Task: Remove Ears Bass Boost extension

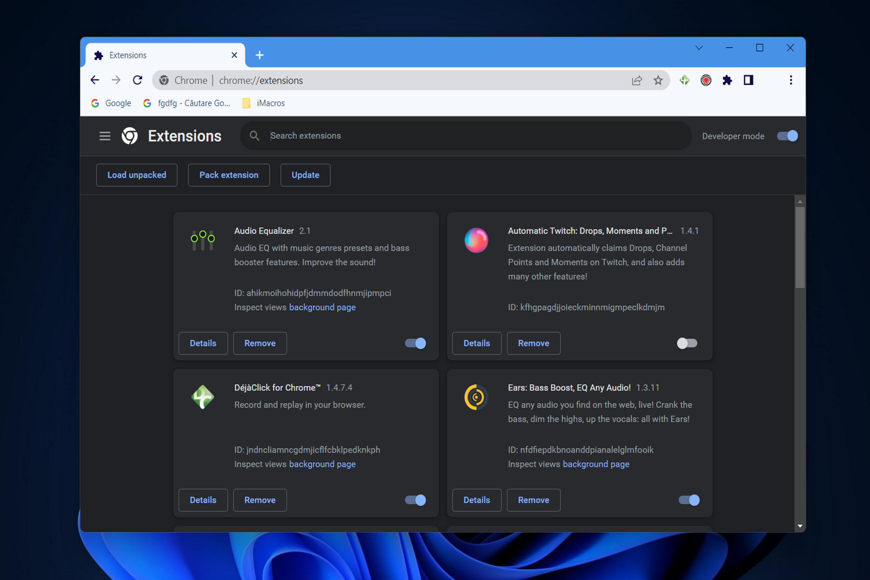Action: 534,500
